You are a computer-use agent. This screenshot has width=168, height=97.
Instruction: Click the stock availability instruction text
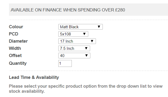click(86, 89)
